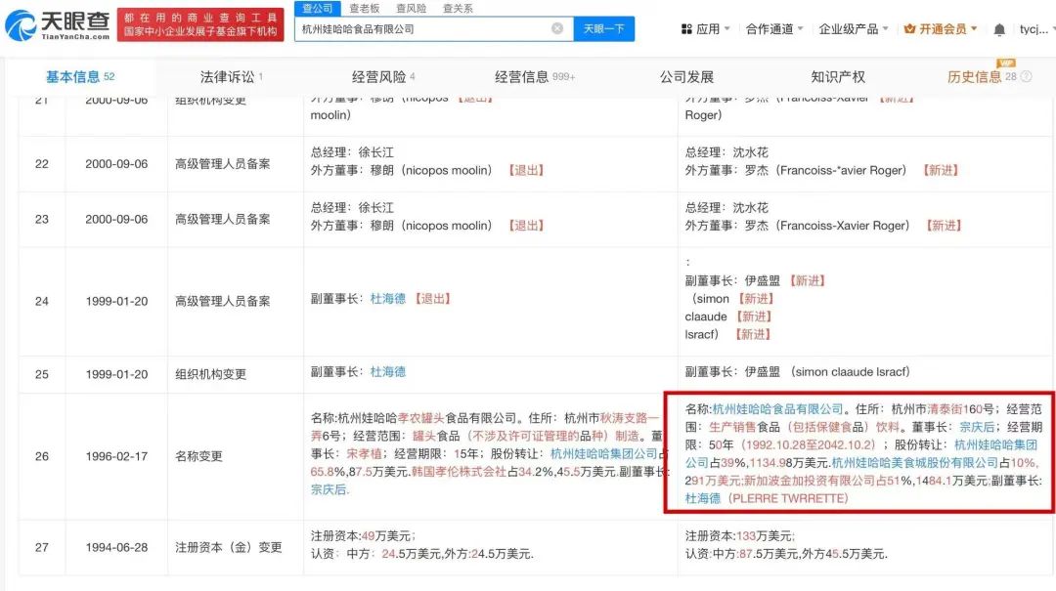Open 宗庆后 link after 董事长 in highlighted cell
Screen dimensions: 1056x591
[977, 427]
